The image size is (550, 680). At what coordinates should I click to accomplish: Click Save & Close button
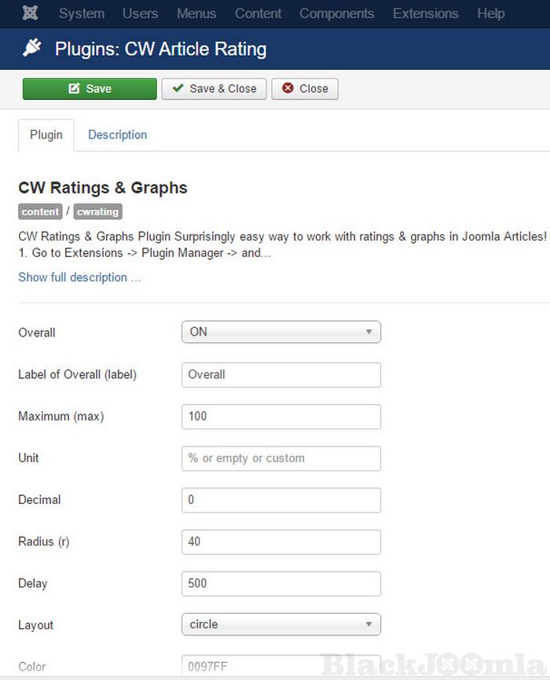click(214, 89)
